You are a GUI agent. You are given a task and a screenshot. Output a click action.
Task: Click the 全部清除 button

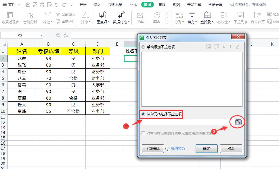(x=153, y=149)
